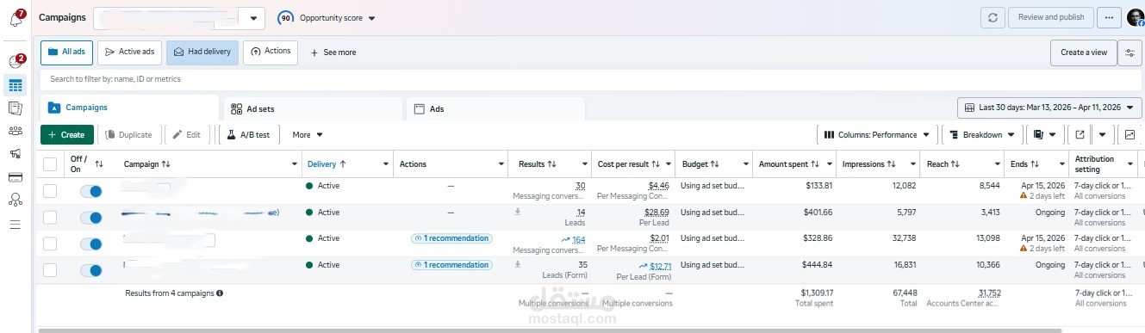This screenshot has height=333, width=1145.
Task: Tick the select-all campaigns header checkbox
Action: tap(50, 163)
